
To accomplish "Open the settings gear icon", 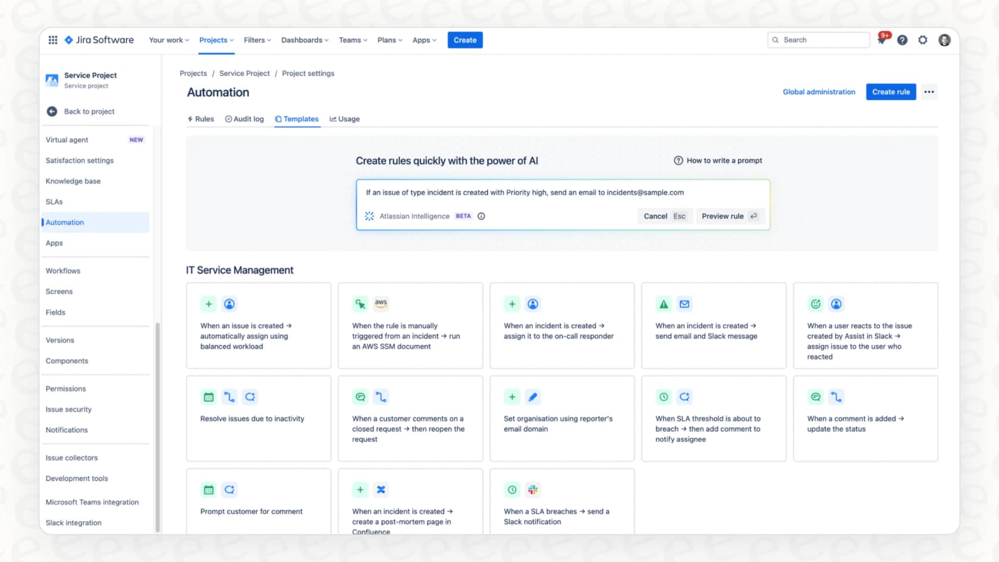I will coord(923,40).
